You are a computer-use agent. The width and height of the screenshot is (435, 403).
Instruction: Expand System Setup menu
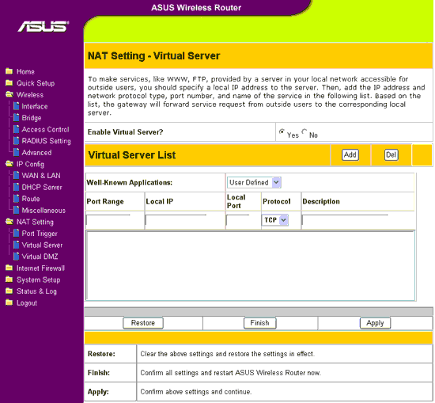point(38,280)
